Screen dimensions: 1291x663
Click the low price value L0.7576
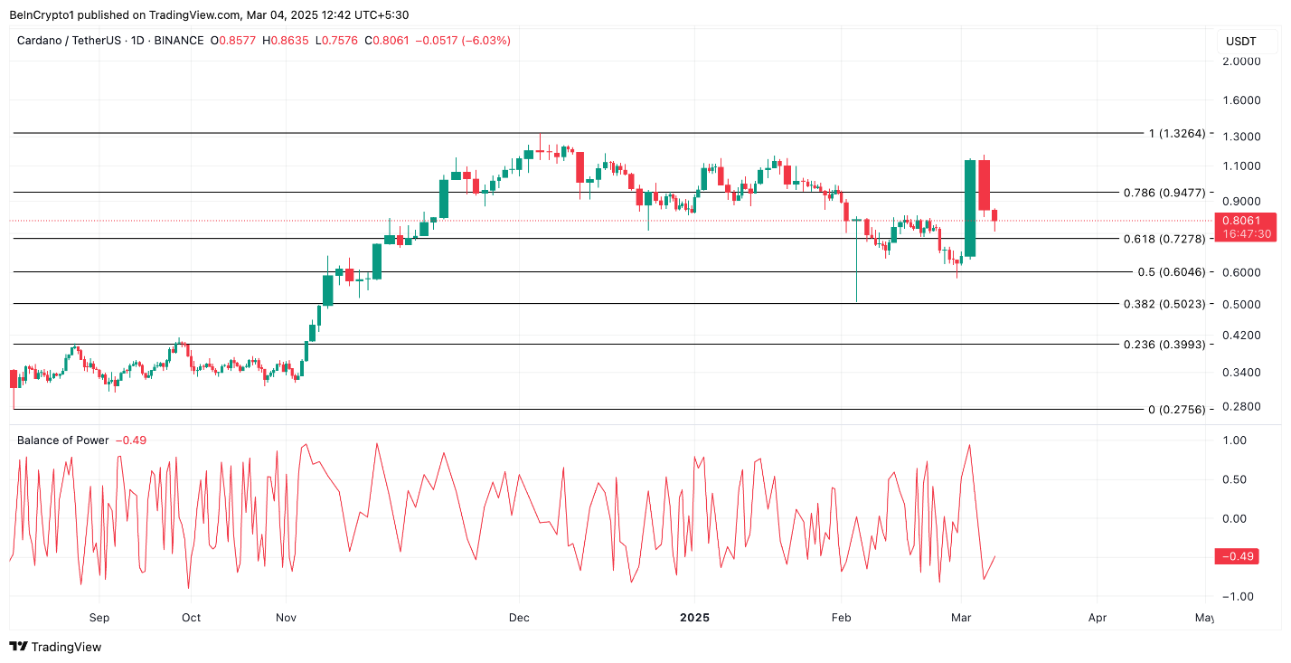point(336,41)
